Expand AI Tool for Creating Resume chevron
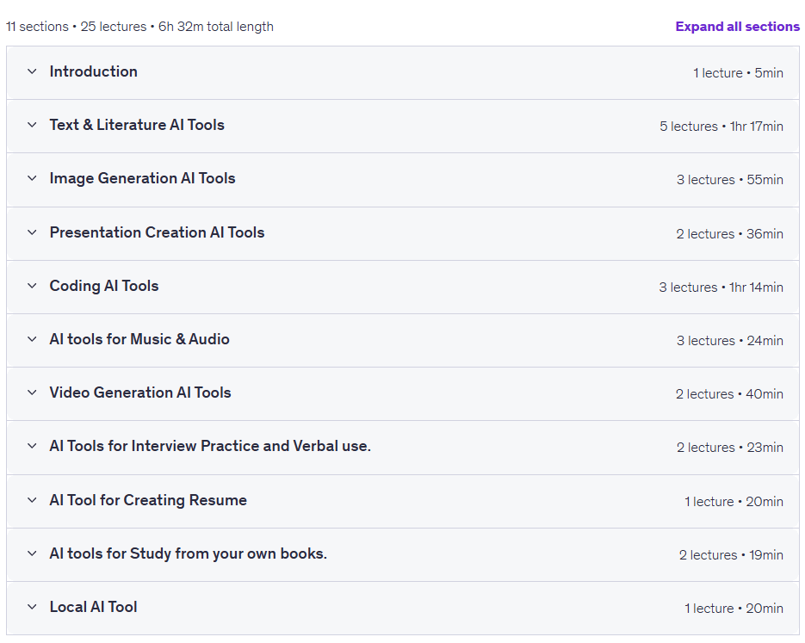Screen dimensions: 805x643 click(x=32, y=500)
